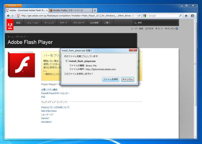Open the address bar history dropdown

[x=136, y=16]
